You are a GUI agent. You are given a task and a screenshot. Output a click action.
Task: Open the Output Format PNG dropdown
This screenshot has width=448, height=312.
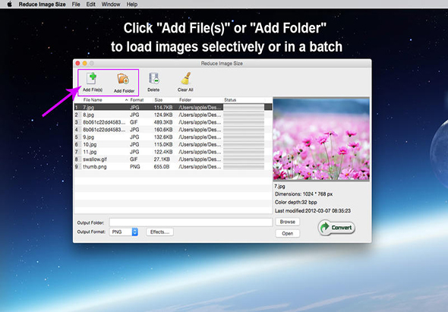[124, 232]
